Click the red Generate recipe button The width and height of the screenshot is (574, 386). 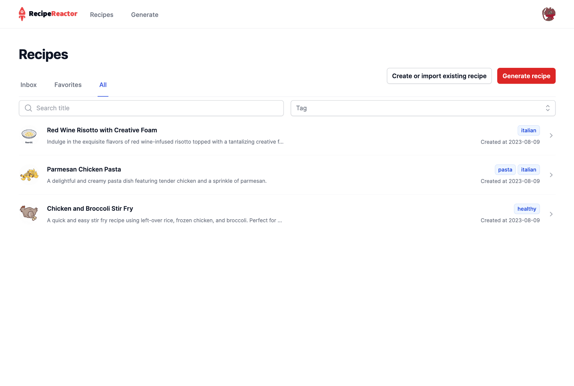click(526, 76)
